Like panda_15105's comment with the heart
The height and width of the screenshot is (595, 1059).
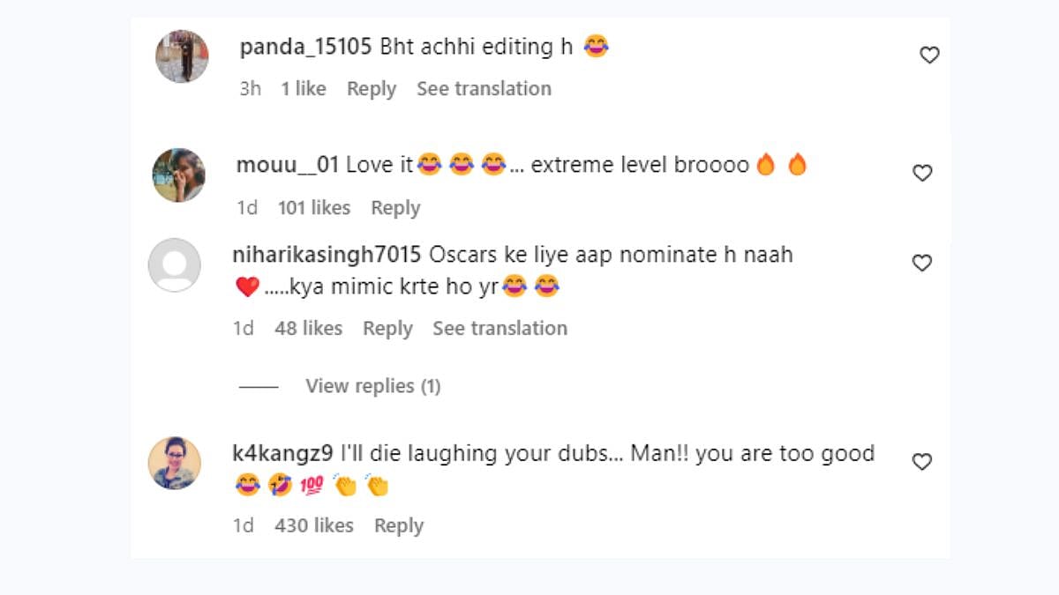(929, 56)
